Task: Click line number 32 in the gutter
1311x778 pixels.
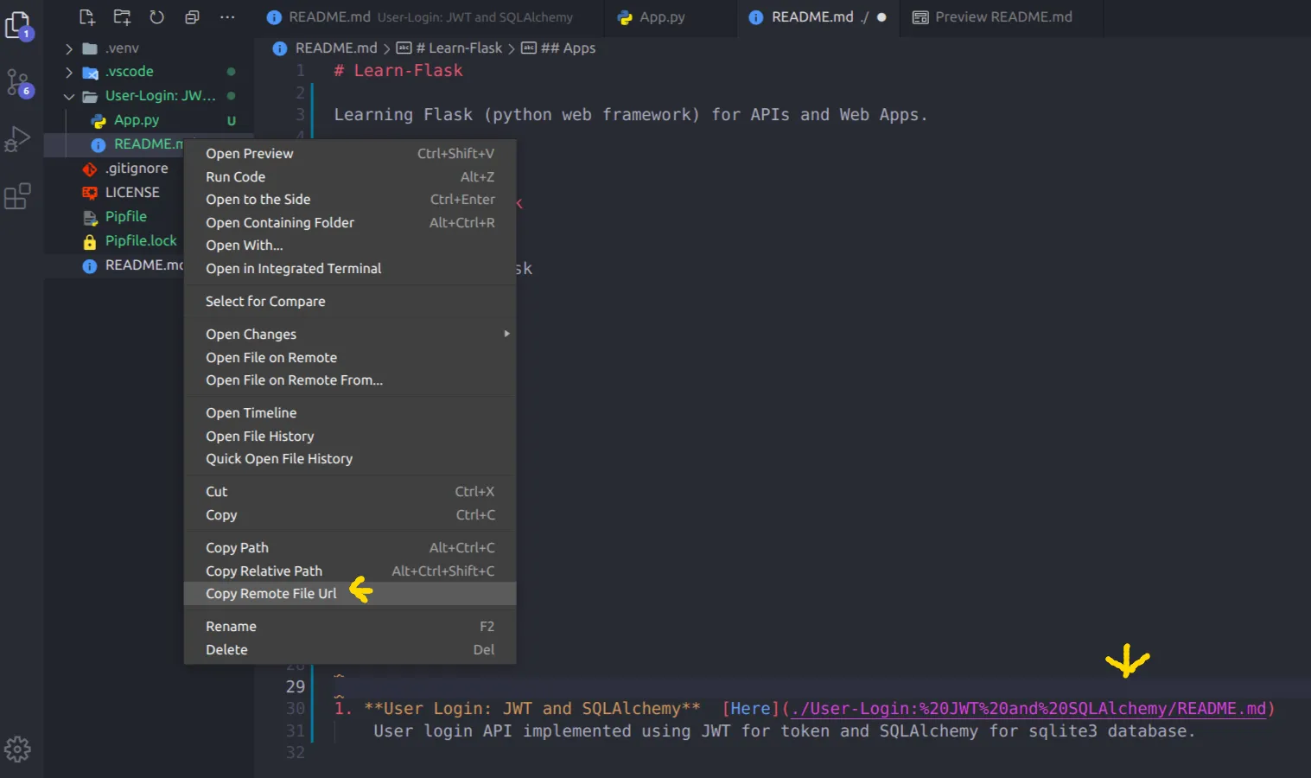Action: [296, 753]
